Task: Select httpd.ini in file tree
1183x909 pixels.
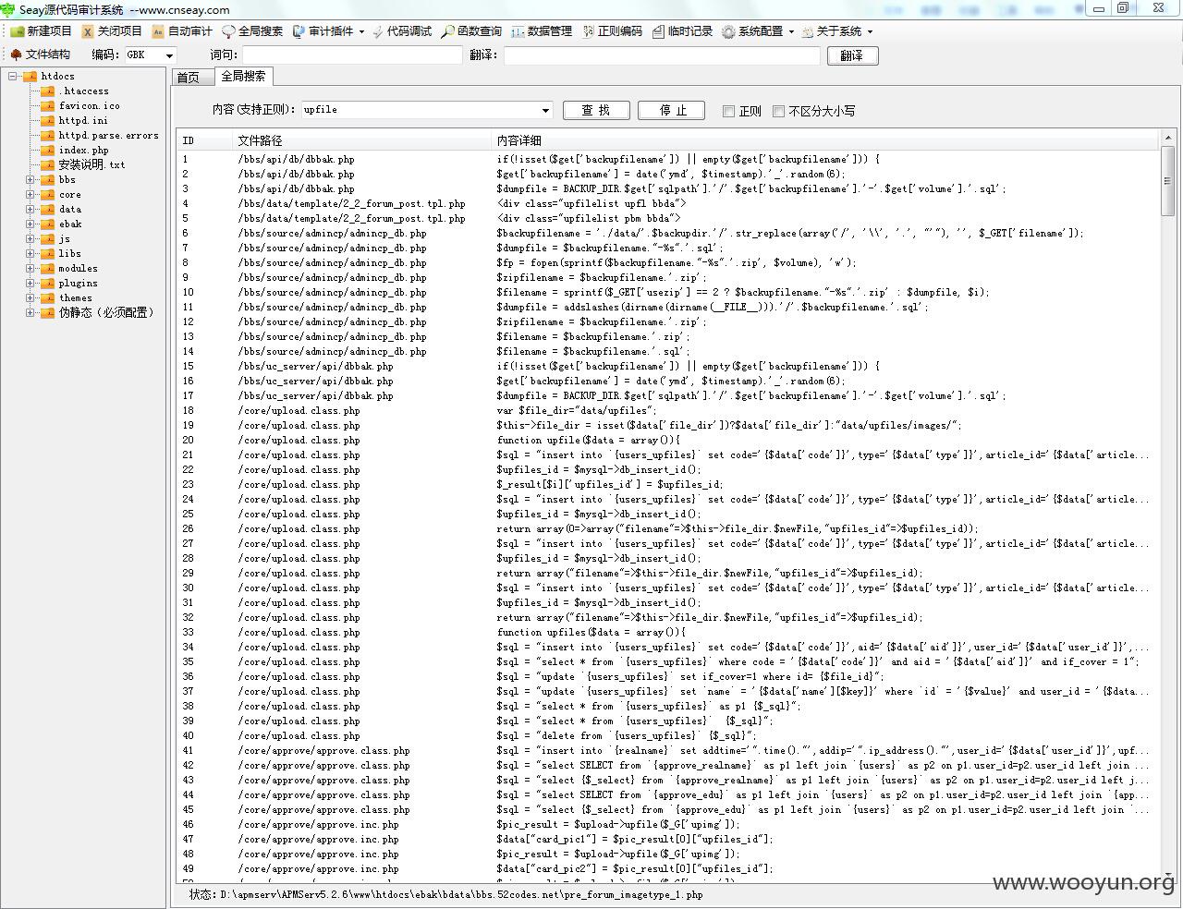Action: coord(83,121)
